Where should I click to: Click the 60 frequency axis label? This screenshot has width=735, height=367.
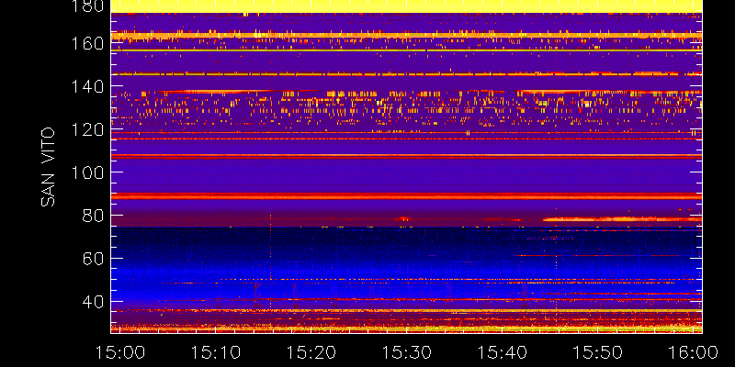(94, 259)
